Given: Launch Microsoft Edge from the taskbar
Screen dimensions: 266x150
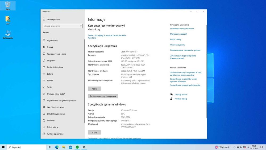Looking at the screenshot, I should click(x=57, y=147).
